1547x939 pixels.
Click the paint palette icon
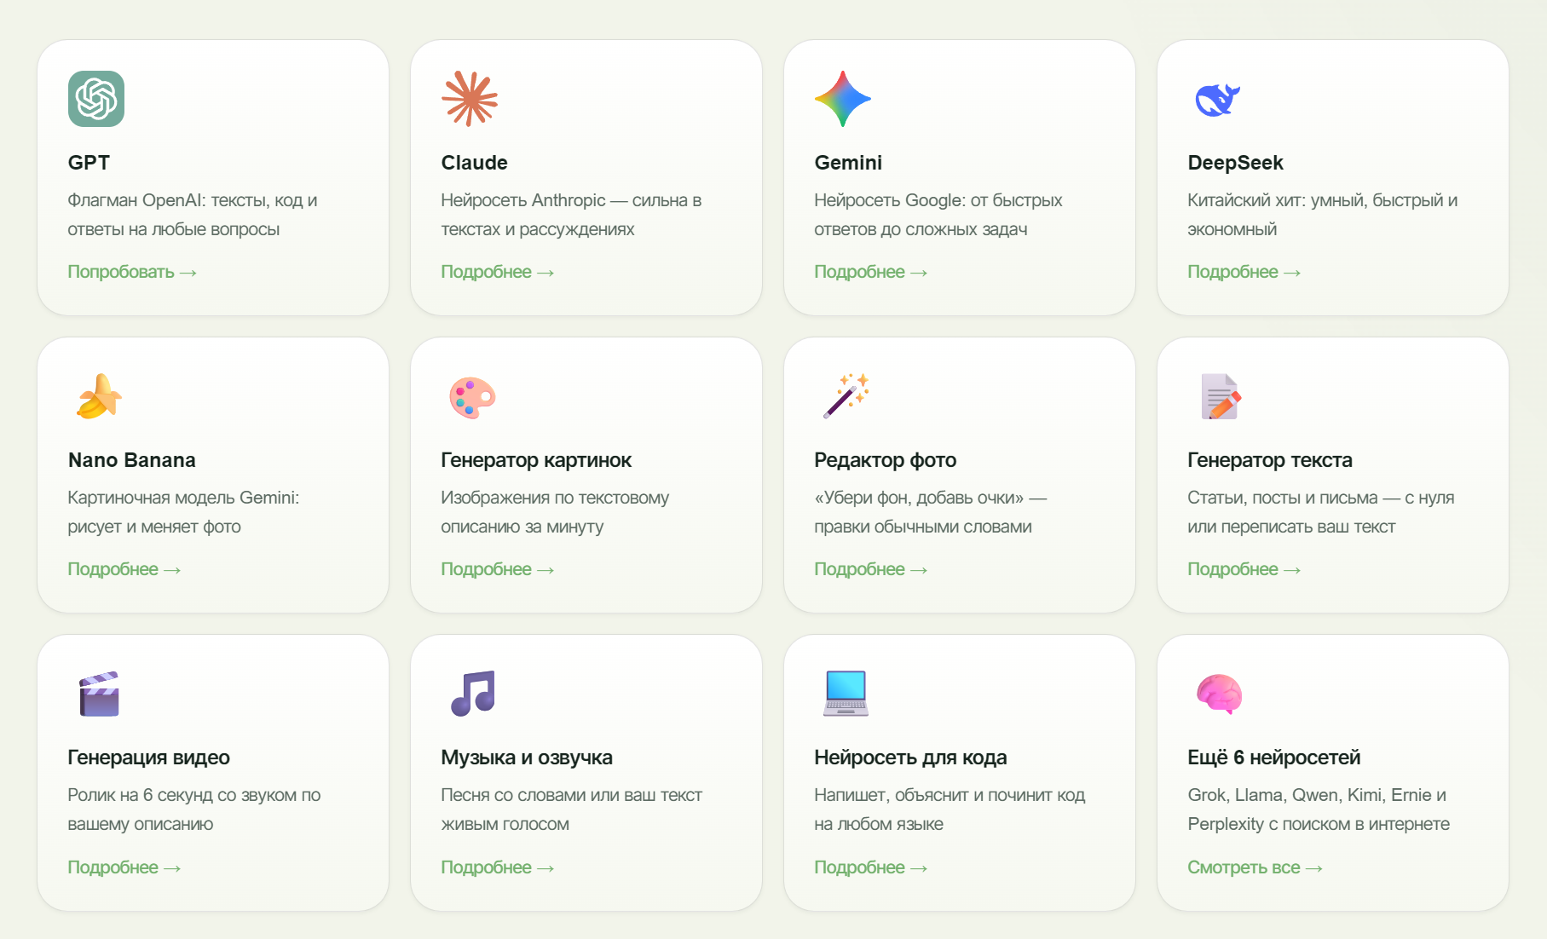coord(472,397)
